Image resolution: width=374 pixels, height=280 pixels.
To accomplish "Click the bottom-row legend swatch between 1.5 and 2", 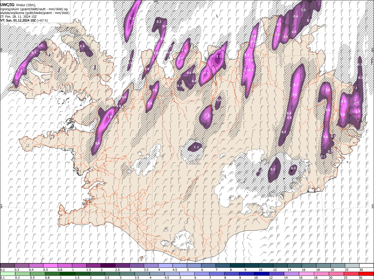I will (82, 274).
